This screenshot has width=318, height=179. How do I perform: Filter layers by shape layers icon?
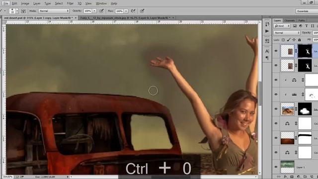(313, 26)
